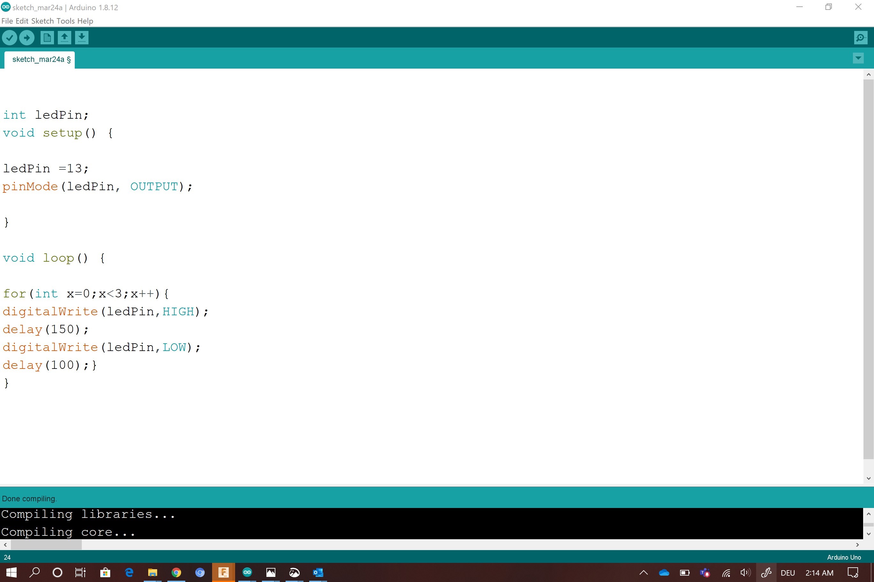Open the Sketch menu
Image resolution: width=874 pixels, height=582 pixels.
[42, 21]
